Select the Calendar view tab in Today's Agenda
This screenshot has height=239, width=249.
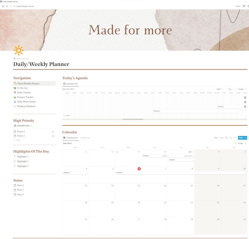[71, 84]
